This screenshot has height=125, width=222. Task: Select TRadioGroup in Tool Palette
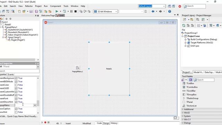point(192,98)
